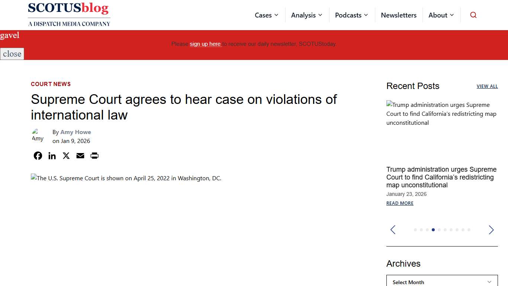Advance the Recent Posts carousel
The image size is (508, 286).
click(x=491, y=230)
